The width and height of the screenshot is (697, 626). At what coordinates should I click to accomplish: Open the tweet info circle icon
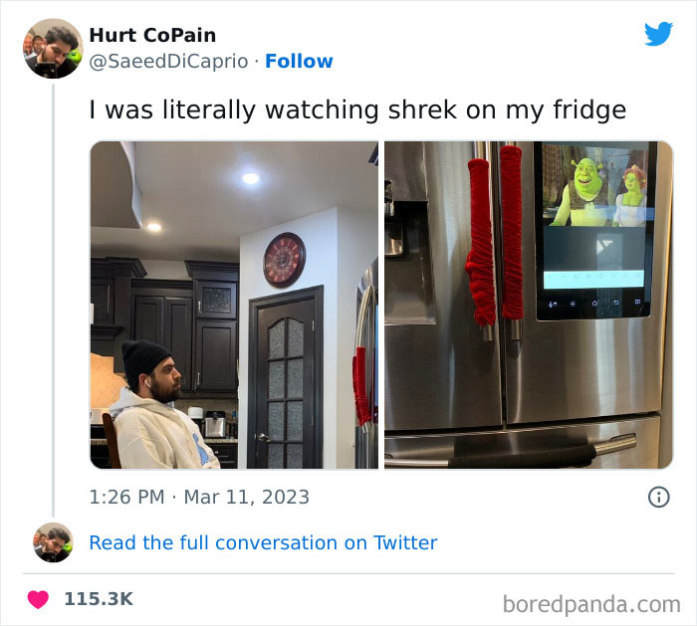coord(658,497)
